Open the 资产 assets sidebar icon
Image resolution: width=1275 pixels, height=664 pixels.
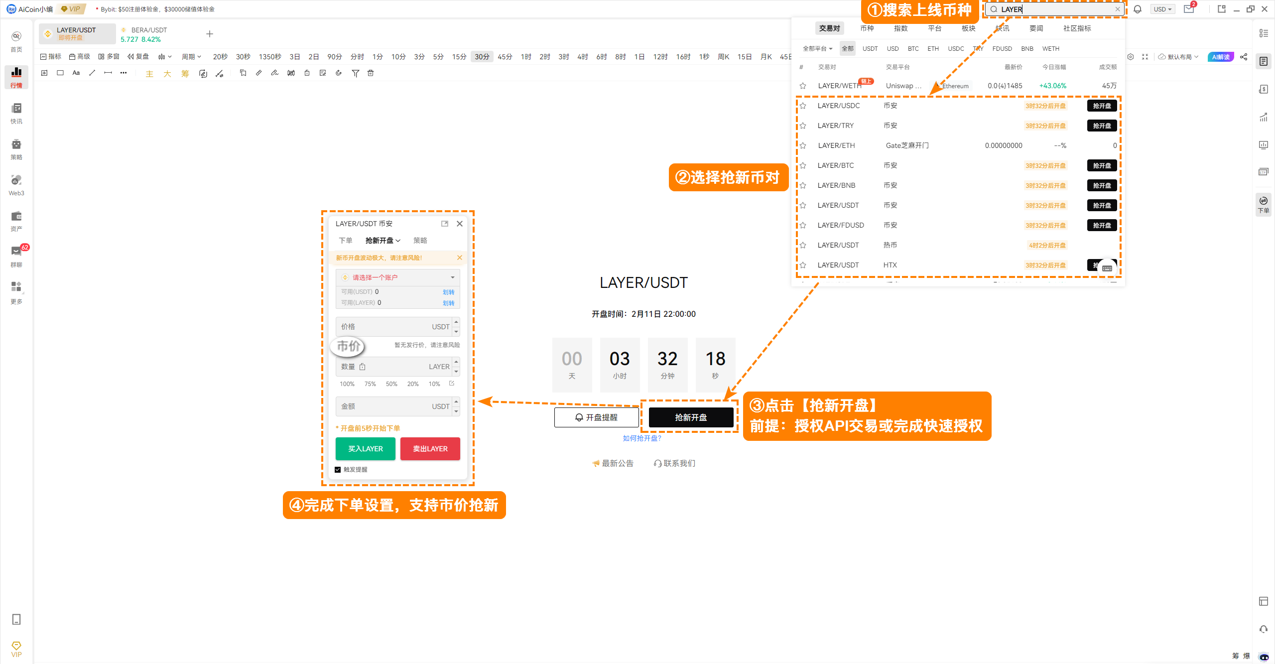(16, 221)
